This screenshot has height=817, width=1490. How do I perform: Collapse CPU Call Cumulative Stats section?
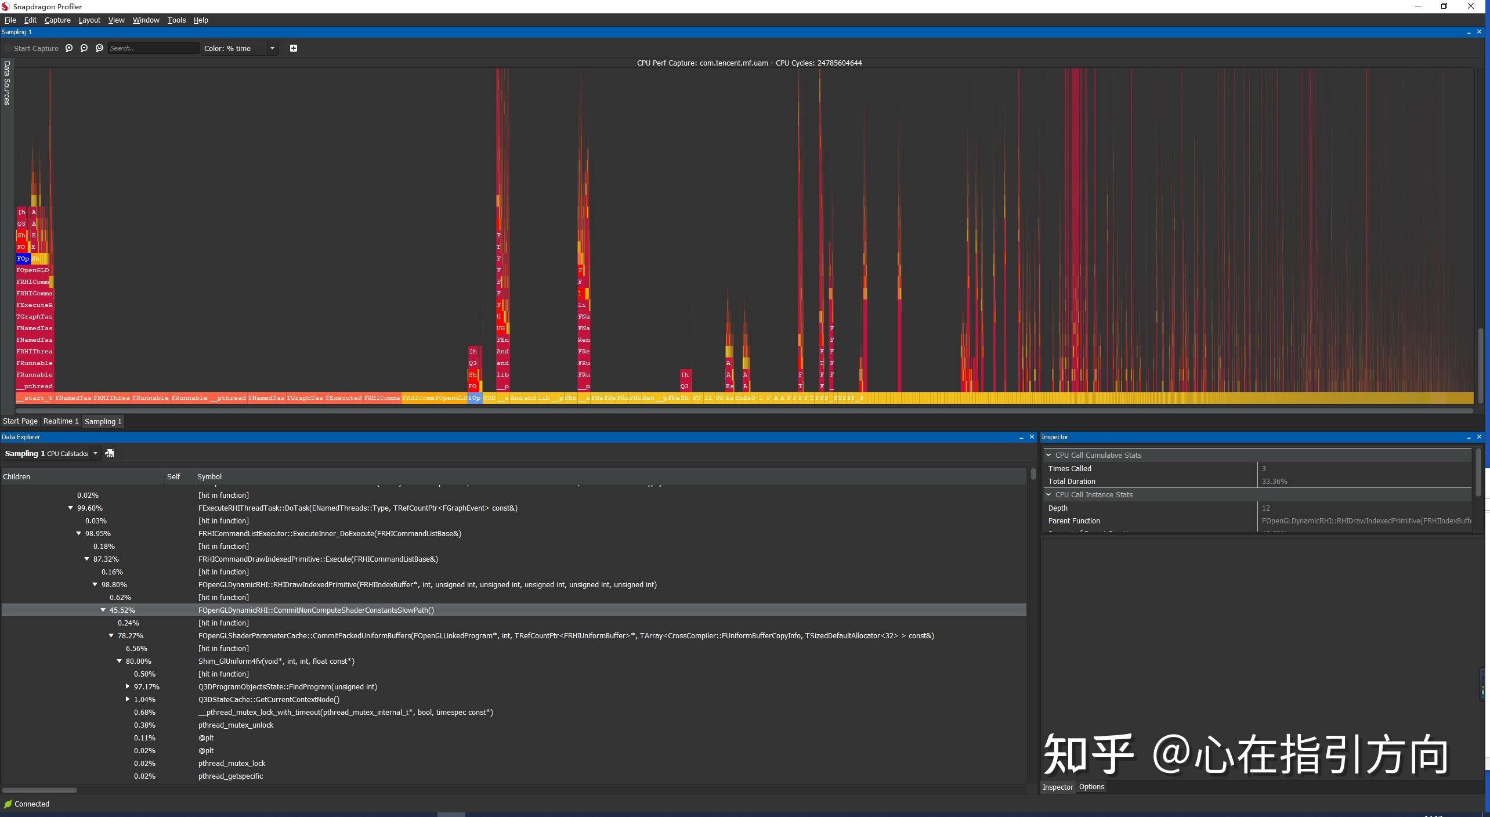coord(1048,455)
